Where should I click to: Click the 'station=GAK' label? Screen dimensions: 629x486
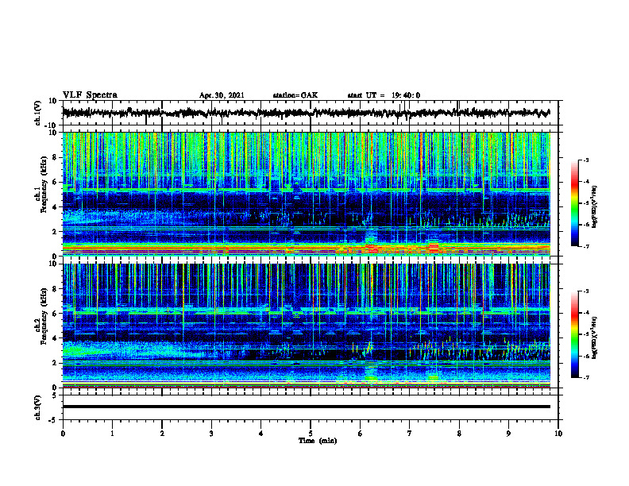pyautogui.click(x=295, y=95)
